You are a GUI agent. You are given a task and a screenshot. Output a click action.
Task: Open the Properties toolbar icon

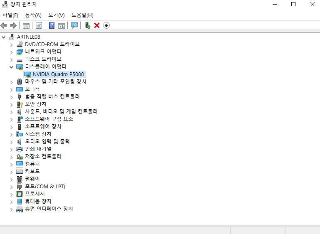(x=39, y=25)
